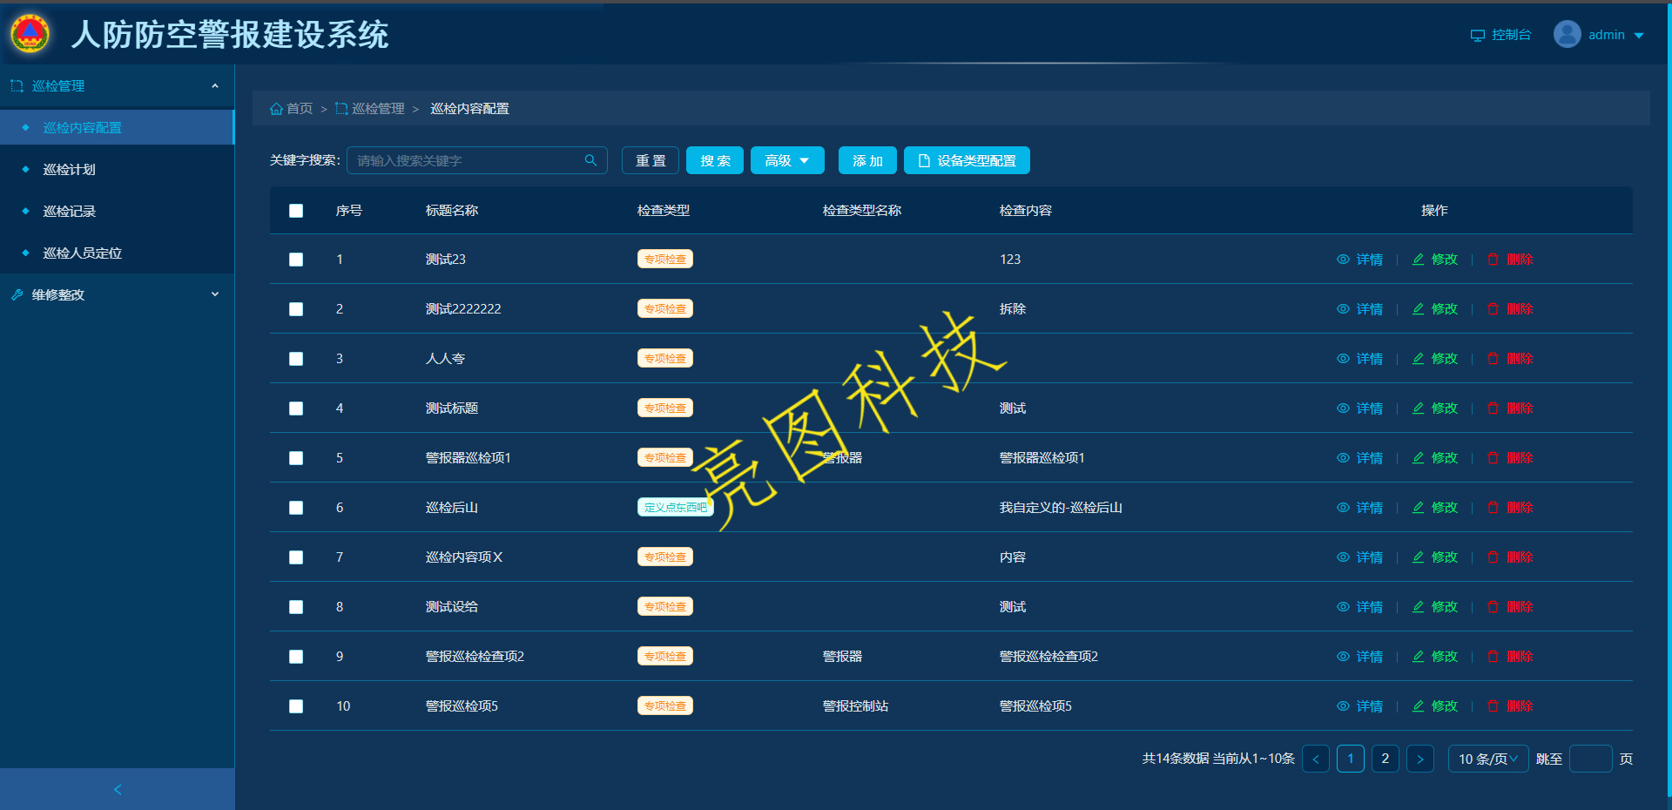
Task: Click the eye details icon for row 1
Action: tap(1343, 260)
